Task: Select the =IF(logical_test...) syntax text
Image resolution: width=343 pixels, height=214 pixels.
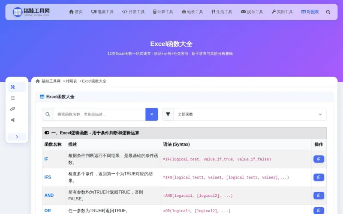Action: click(217, 159)
